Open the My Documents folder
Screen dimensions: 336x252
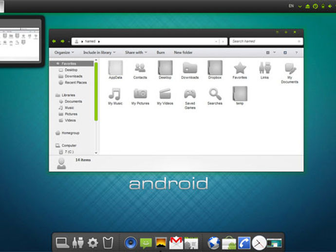pyautogui.click(x=290, y=73)
